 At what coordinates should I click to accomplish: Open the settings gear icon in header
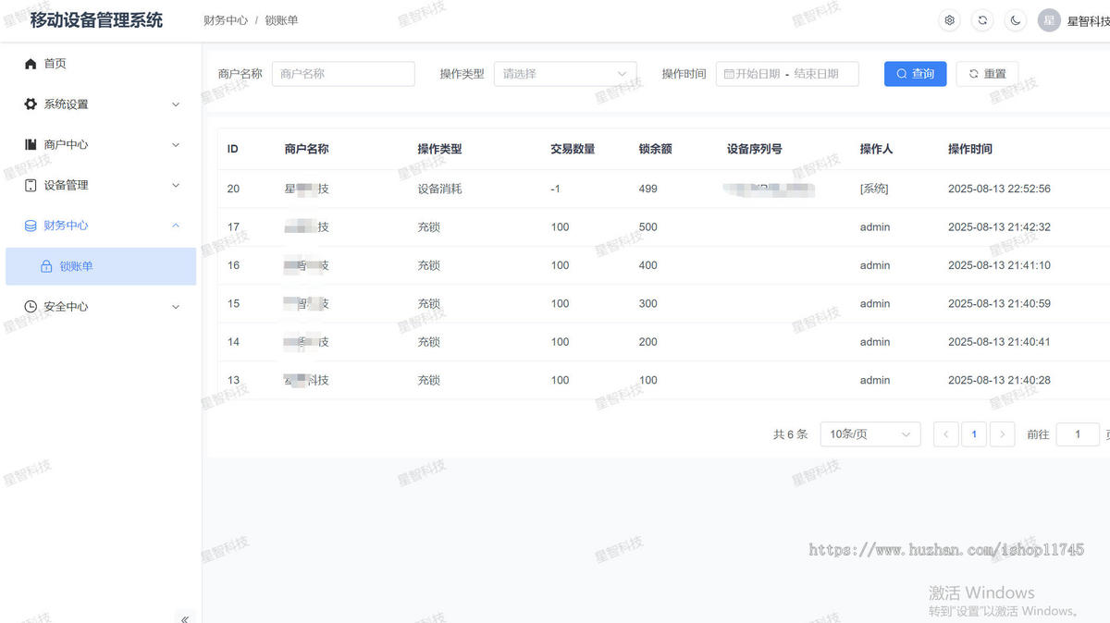949,20
